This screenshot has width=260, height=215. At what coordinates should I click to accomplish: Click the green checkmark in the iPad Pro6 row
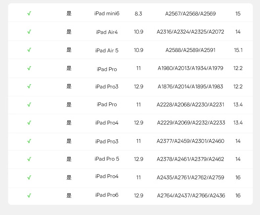[29, 196]
